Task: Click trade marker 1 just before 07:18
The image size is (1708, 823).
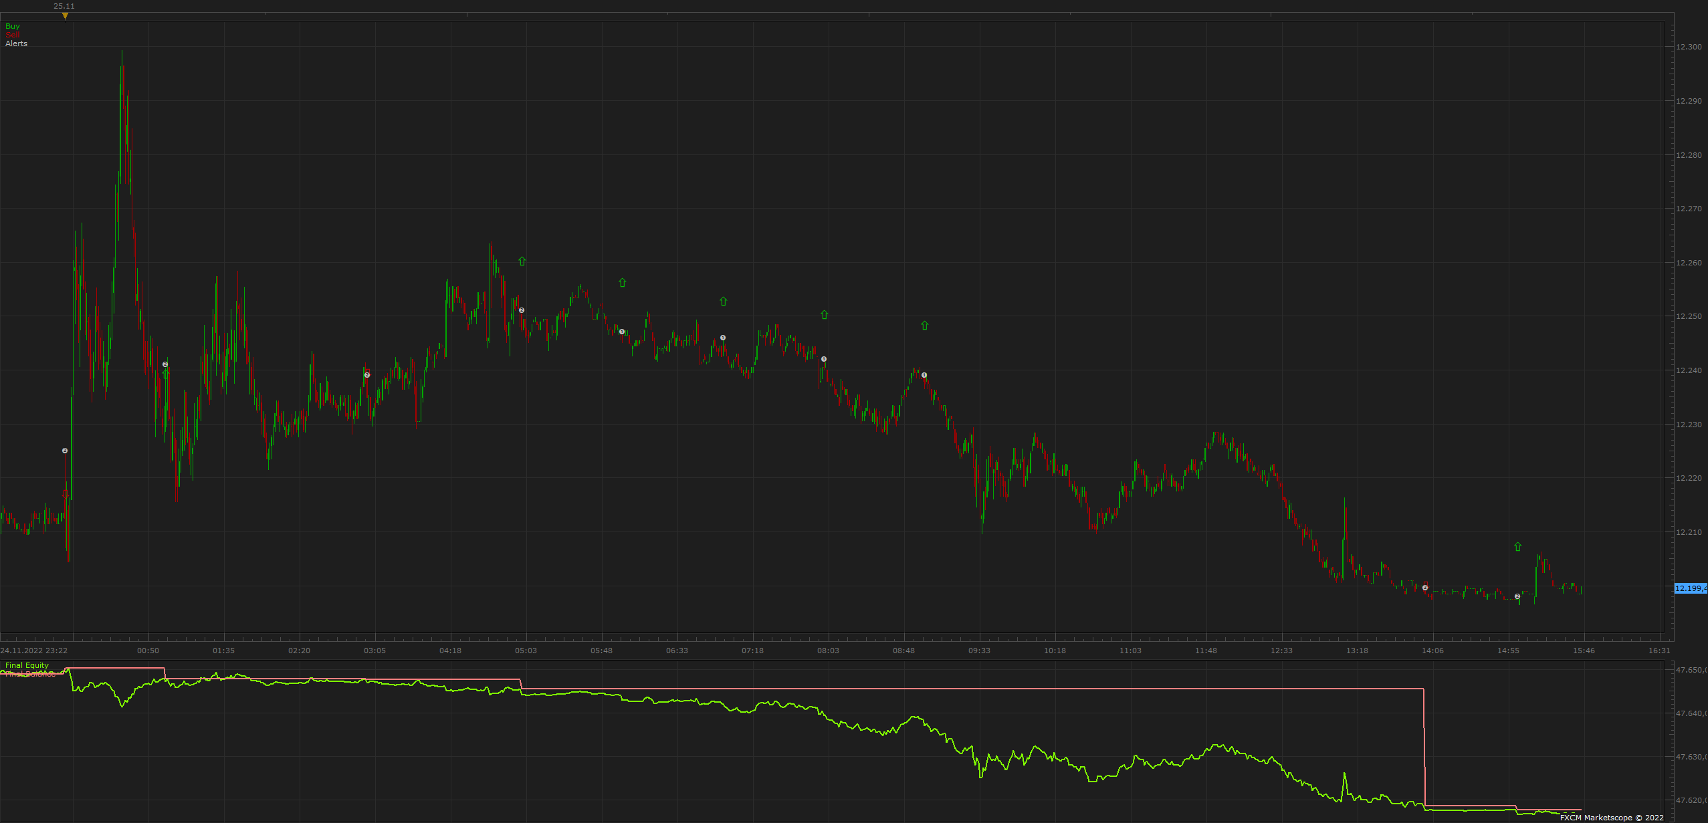Action: pos(723,338)
